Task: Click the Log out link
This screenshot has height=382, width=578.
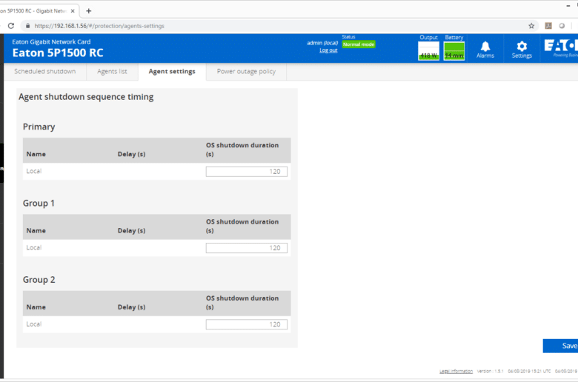Action: click(x=328, y=50)
